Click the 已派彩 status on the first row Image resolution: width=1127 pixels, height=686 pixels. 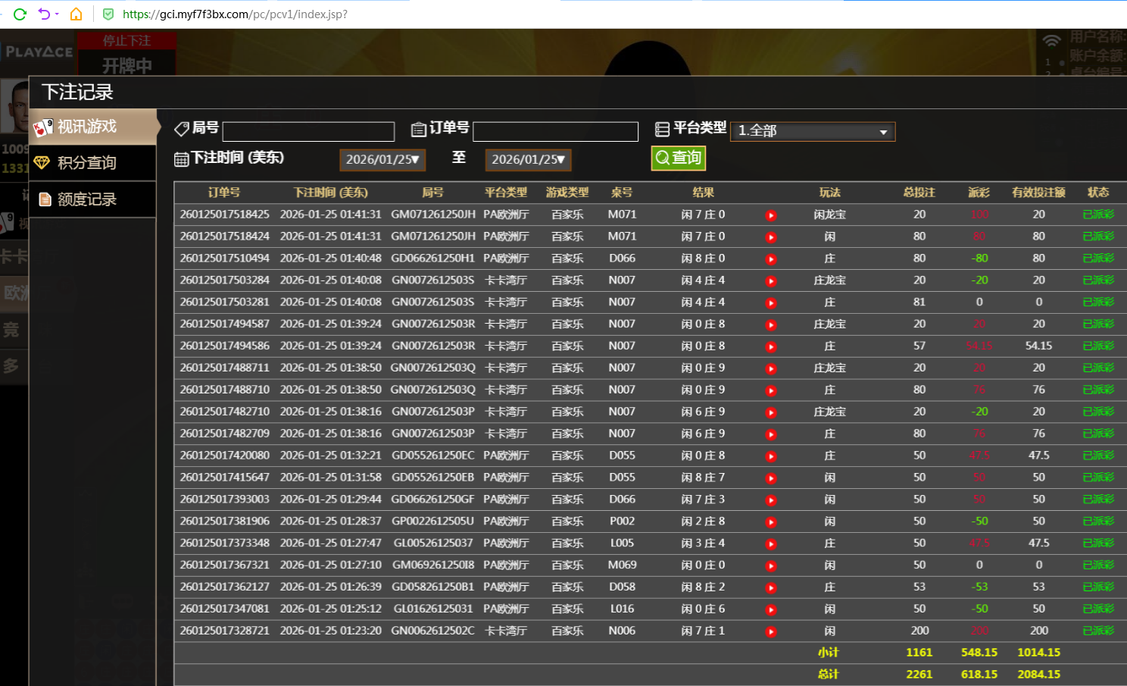click(x=1097, y=215)
